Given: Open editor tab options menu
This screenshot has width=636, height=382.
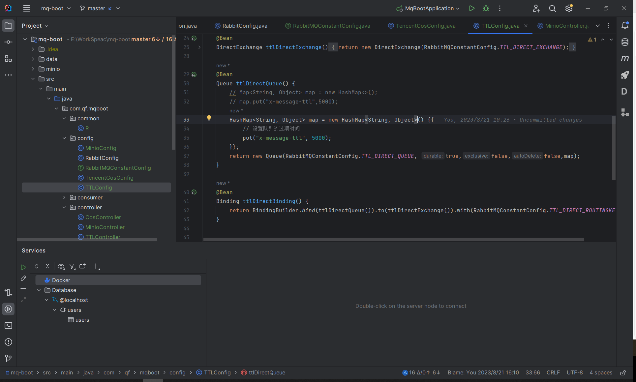Looking at the screenshot, I should pyautogui.click(x=608, y=26).
